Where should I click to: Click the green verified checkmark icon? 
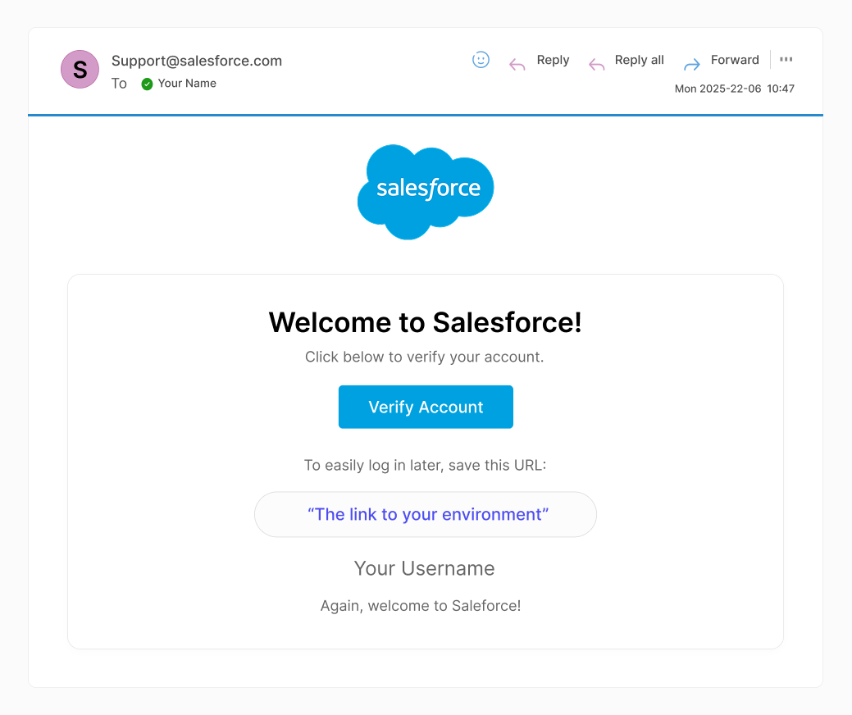pos(147,84)
